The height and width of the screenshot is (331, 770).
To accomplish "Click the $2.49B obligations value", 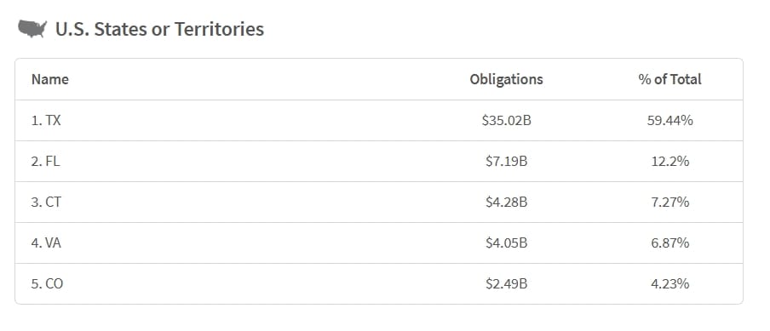I will pos(506,283).
